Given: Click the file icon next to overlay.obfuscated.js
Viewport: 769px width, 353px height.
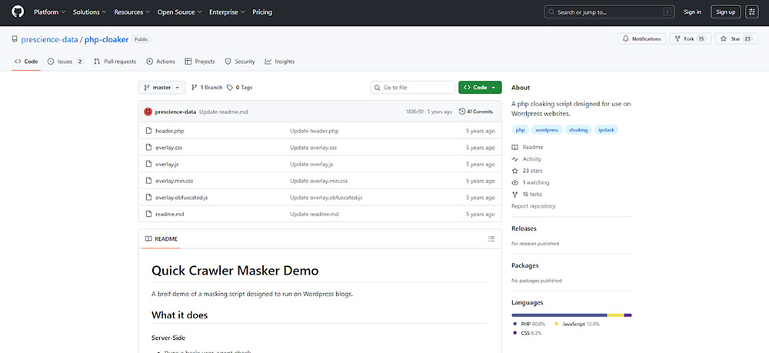Looking at the screenshot, I should tap(148, 198).
